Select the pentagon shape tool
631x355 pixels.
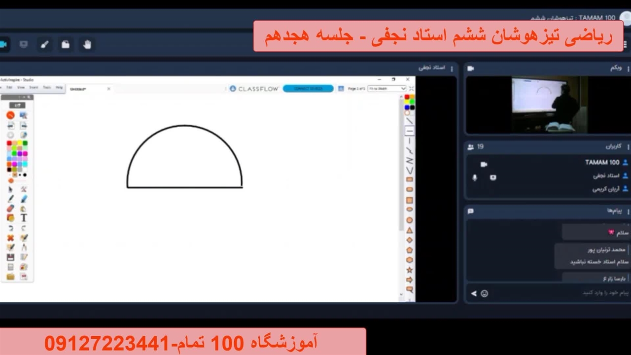click(x=409, y=250)
